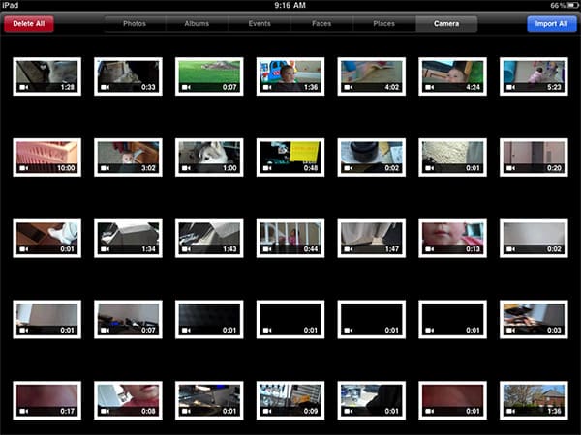
Task: Tap the 66% battery percentage
Action: click(x=558, y=5)
